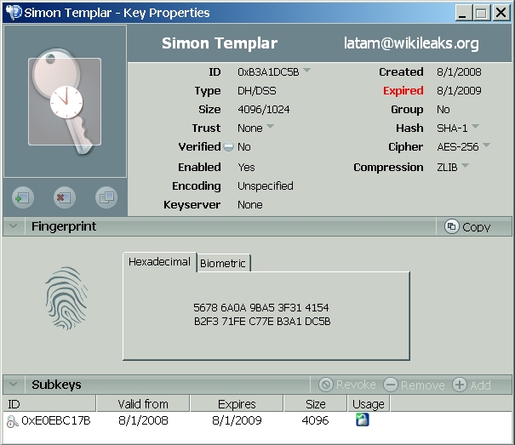Click the Created date 8/1/2008
515x445 pixels.
pyautogui.click(x=459, y=72)
